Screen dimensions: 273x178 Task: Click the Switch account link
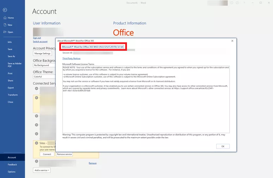[x=40, y=41]
